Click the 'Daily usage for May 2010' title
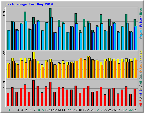144x113 pixels. pos(29,4)
